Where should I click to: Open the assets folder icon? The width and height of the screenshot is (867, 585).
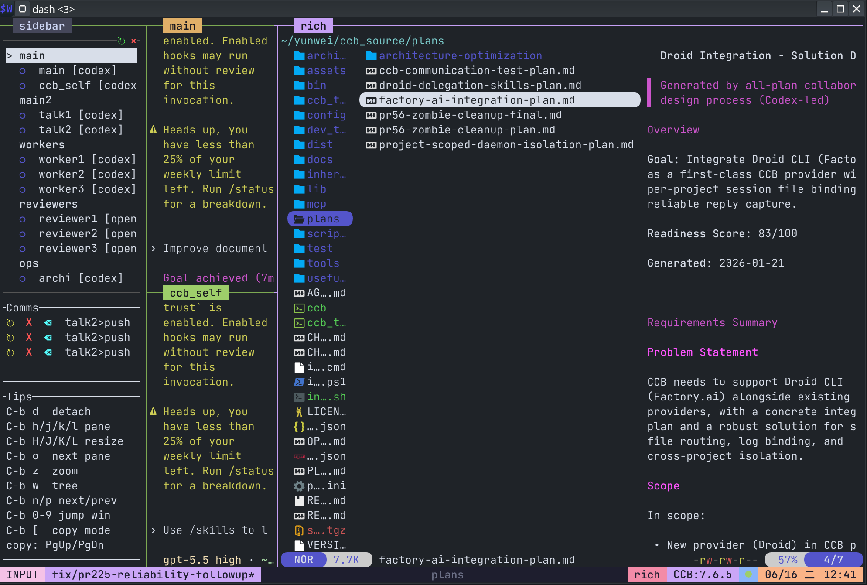[299, 71]
